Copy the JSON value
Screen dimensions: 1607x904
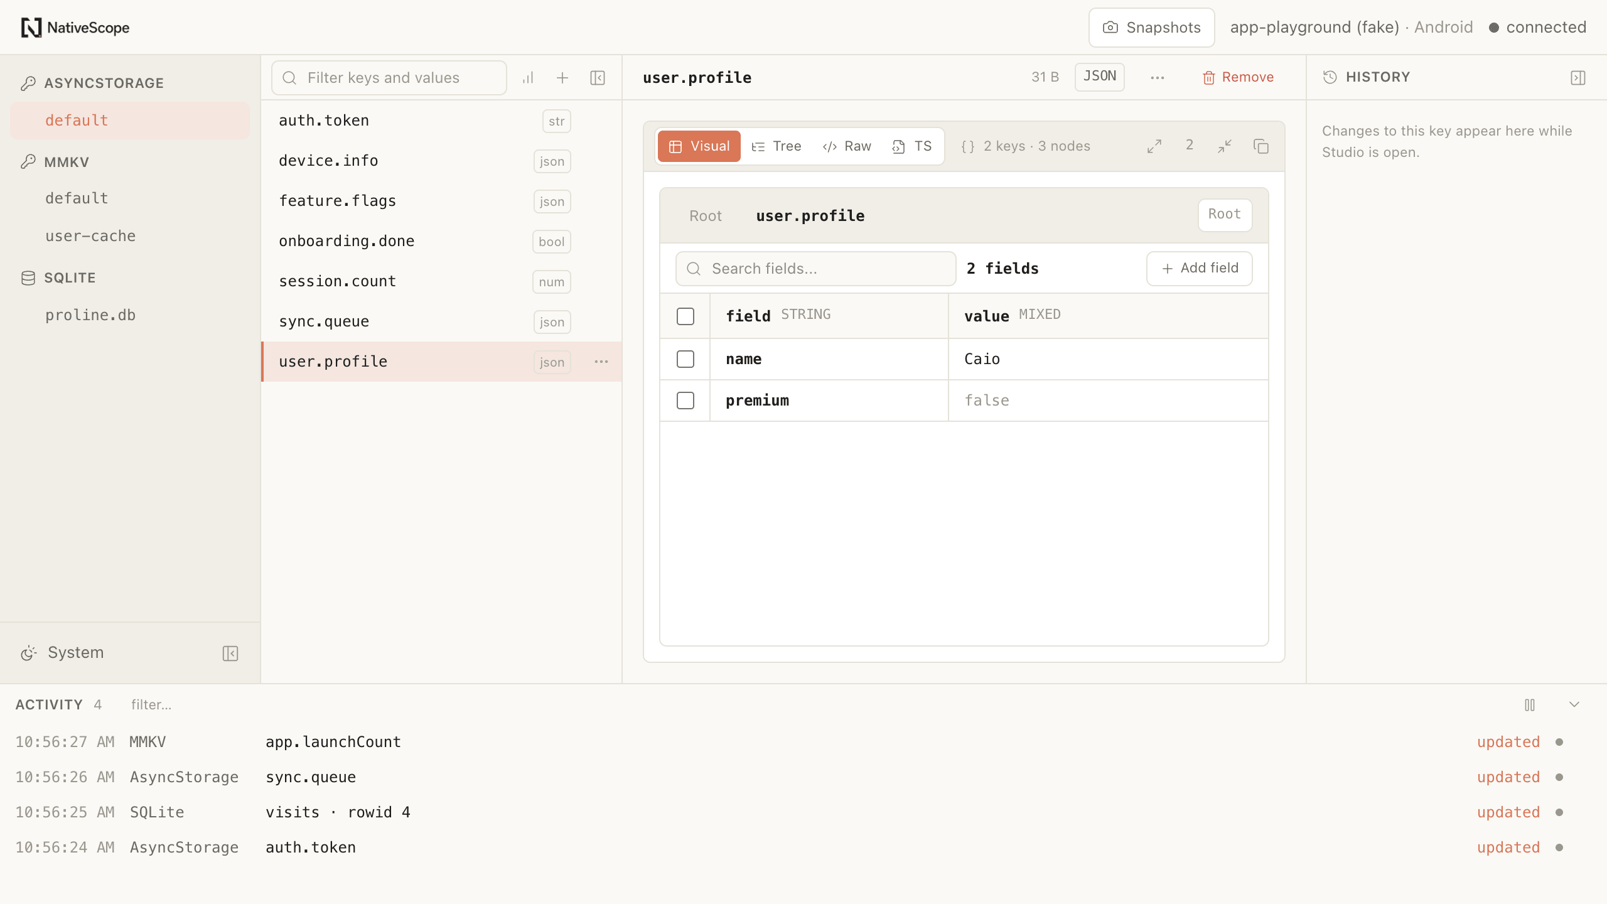pyautogui.click(x=1261, y=146)
